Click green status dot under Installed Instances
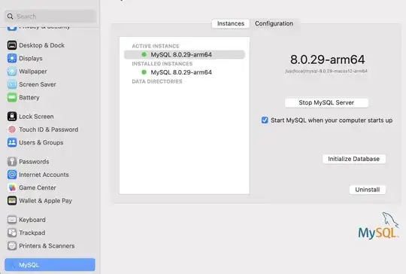This screenshot has width=406, height=274. [x=144, y=72]
